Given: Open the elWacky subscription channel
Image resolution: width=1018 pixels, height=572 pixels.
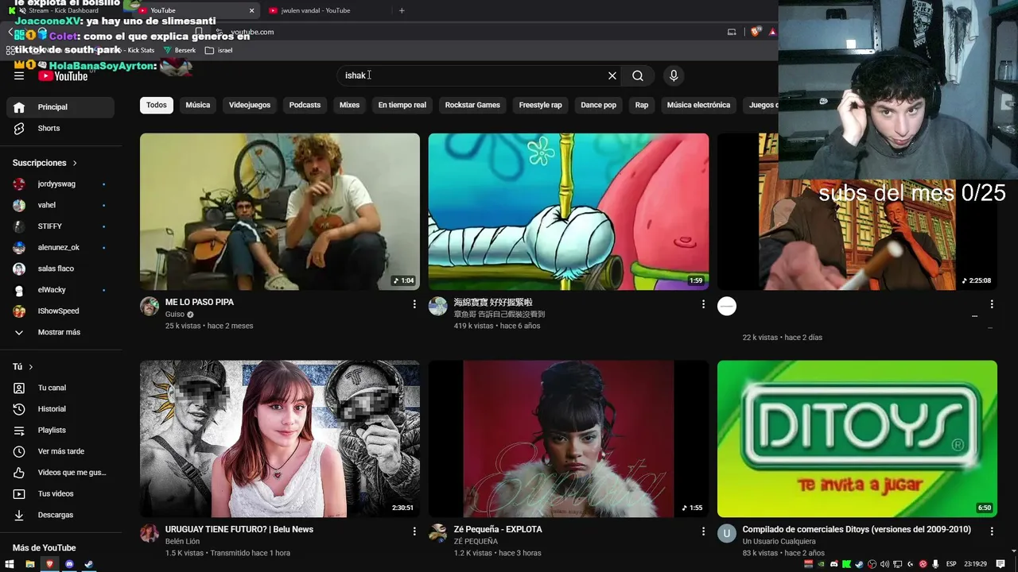Looking at the screenshot, I should click(x=60, y=290).
